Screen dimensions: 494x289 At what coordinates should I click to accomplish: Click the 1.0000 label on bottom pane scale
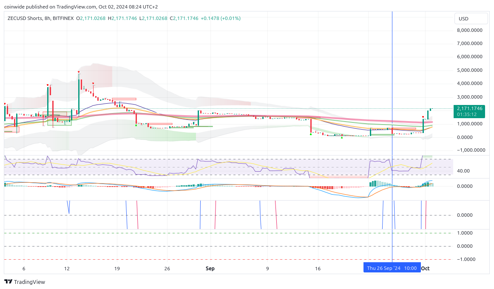tap(465, 233)
